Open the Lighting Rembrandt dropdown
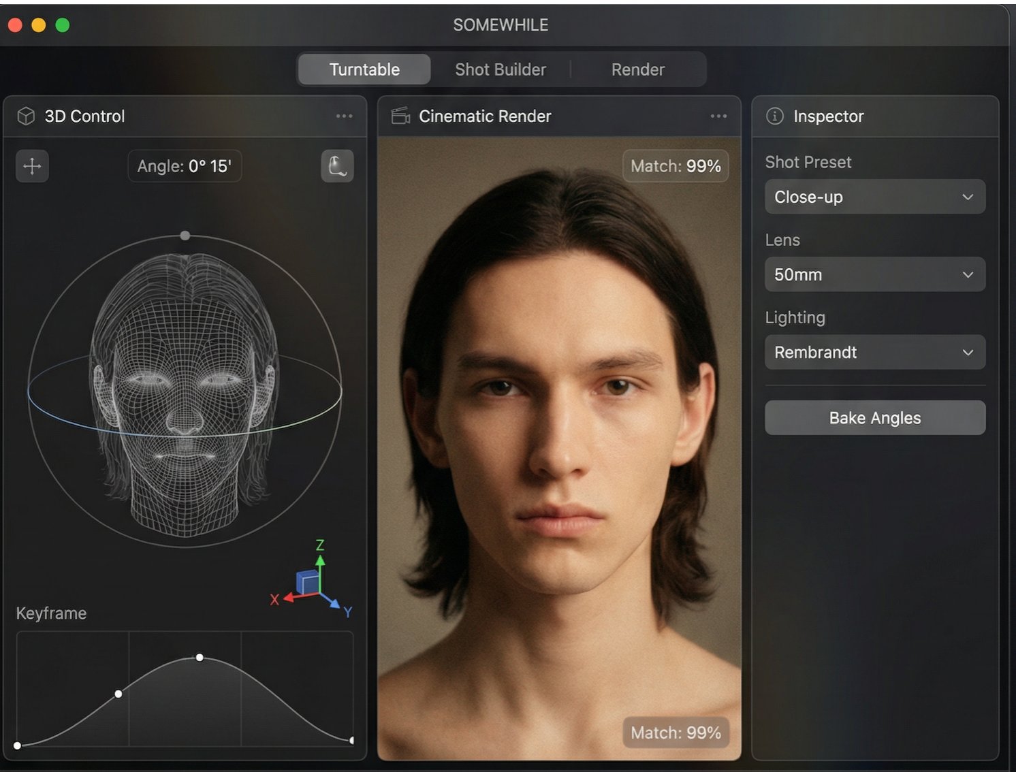Viewport: 1016px width, 772px height. point(874,352)
